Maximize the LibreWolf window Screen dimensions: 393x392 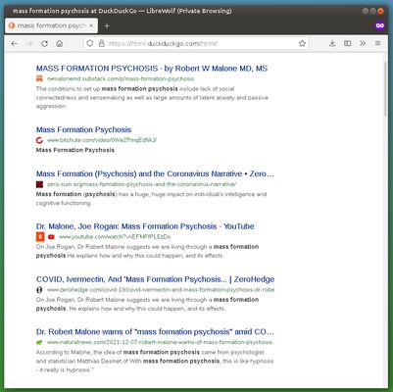373,11
